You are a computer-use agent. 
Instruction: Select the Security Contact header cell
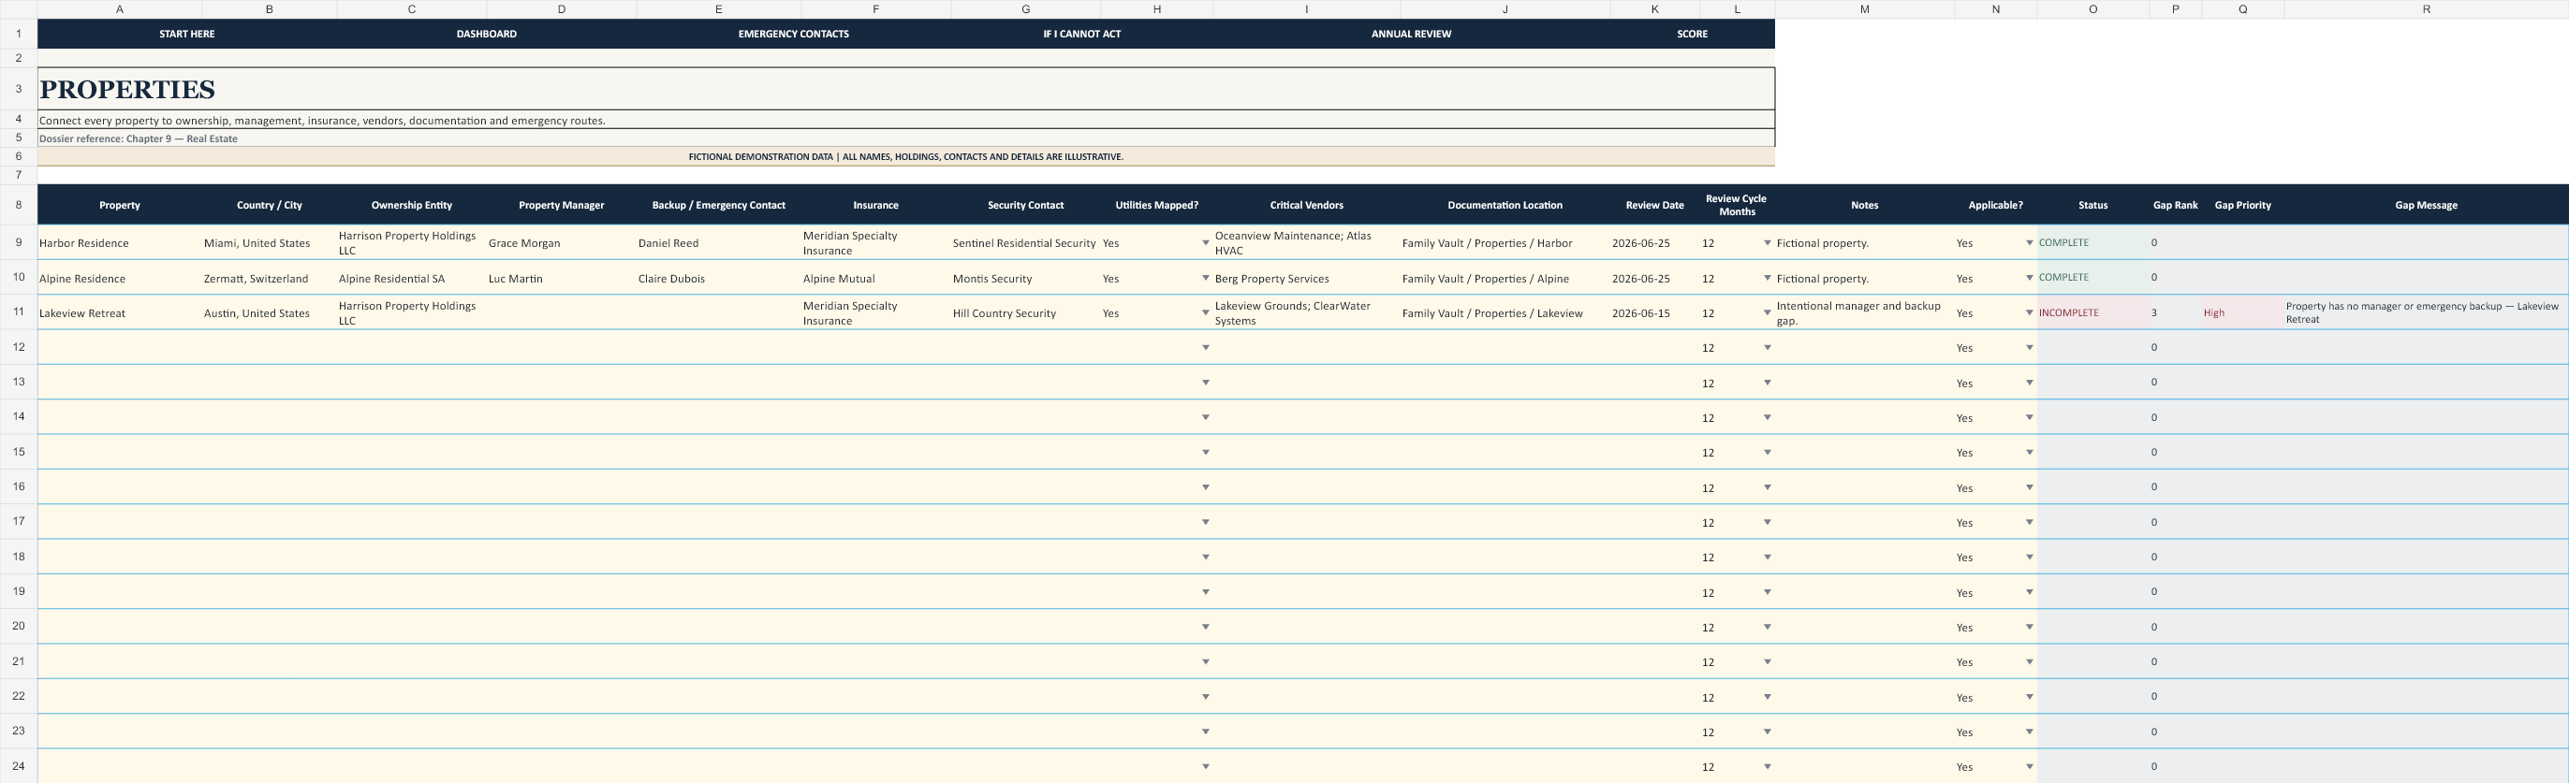pos(1025,205)
